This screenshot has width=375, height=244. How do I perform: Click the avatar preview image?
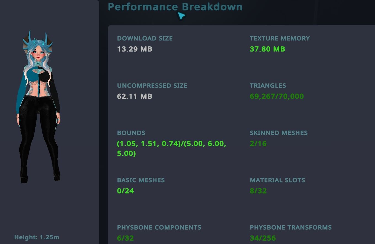pos(38,108)
